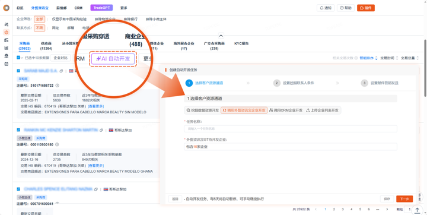Switch to 供应商 (13264) tab
This screenshot has height=215, width=427.
coord(46,46)
